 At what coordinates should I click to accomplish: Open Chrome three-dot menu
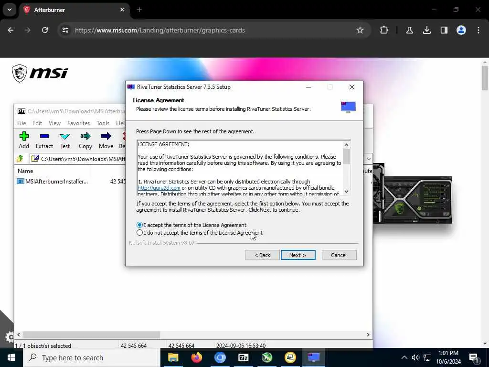pos(478,30)
